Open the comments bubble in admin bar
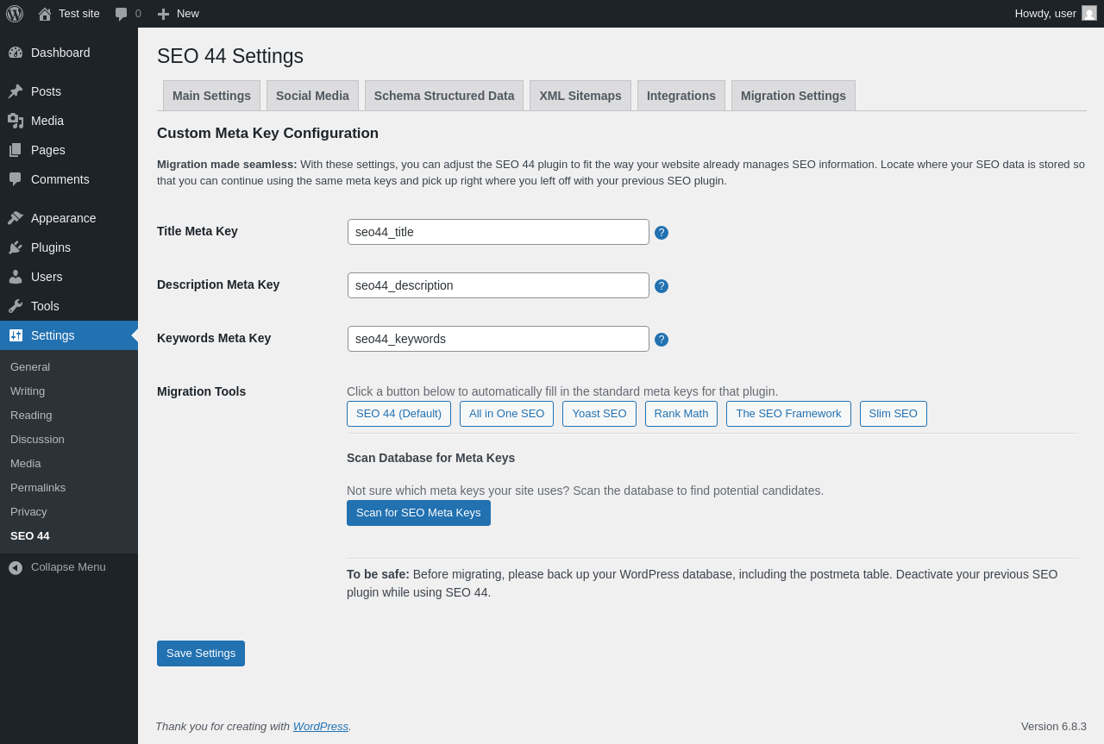The image size is (1104, 744). [128, 14]
